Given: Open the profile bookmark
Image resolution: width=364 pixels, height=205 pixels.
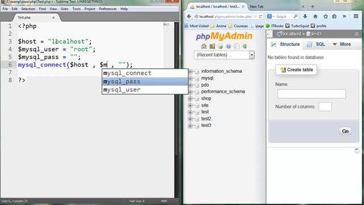Looking at the screenshot, I should tap(318, 26).
